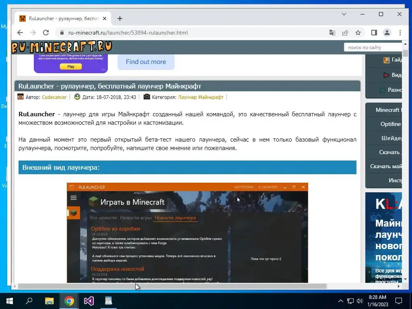Click 'О ЛАУНЧЕРЕ' in the launcher screenshot
Viewport: 412px width, 309px height.
[268, 187]
